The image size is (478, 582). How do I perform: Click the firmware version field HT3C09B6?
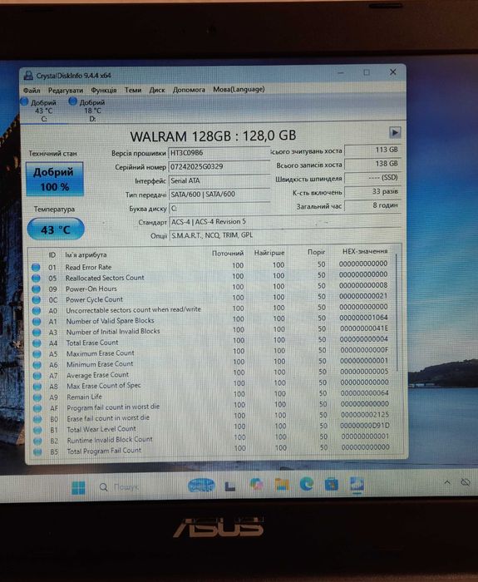click(219, 153)
